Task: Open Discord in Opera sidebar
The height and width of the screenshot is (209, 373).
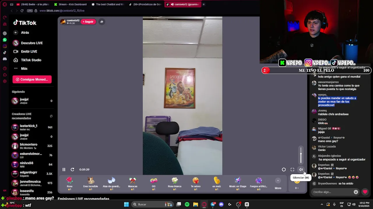Action: pyautogui.click(x=5, y=59)
